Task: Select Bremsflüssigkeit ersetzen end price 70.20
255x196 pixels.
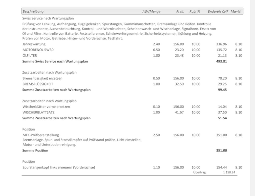Action: 222,78
